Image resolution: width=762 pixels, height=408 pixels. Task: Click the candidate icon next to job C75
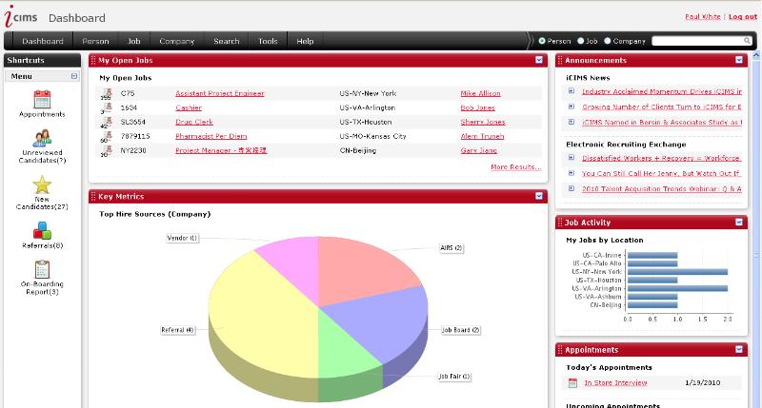pyautogui.click(x=106, y=94)
